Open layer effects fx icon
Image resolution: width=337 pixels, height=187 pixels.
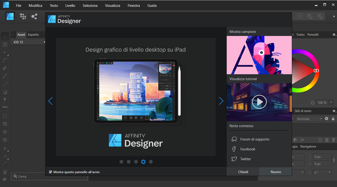pos(302,140)
